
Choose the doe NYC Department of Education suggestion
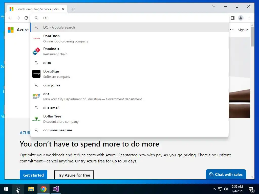tap(129, 96)
